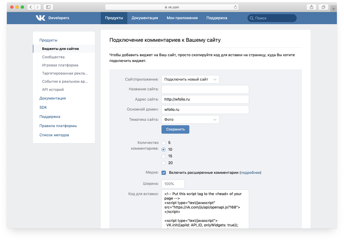344x240 pixels.
Task: Toggle the extended comments checkbox
Action: 164,173
